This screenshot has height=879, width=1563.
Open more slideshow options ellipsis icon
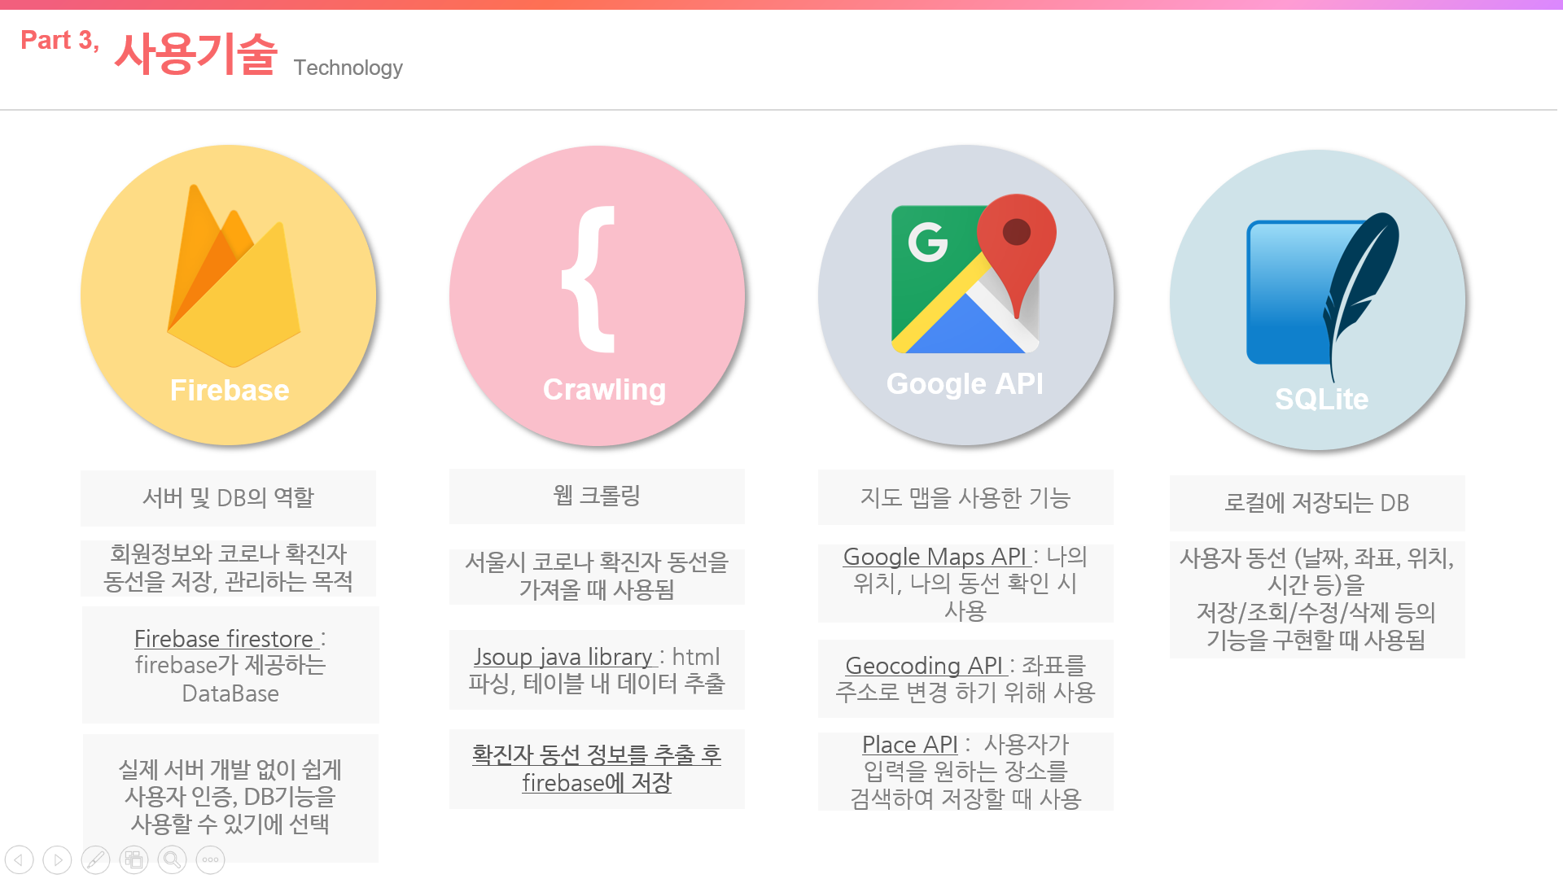coord(211,859)
